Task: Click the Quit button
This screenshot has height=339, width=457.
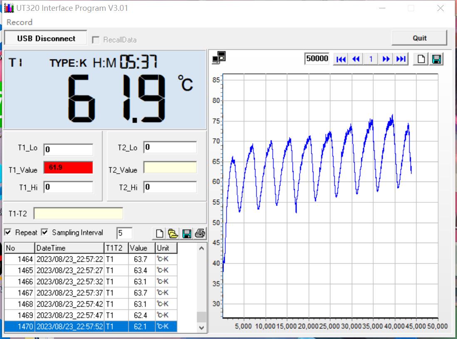Action: (x=419, y=38)
